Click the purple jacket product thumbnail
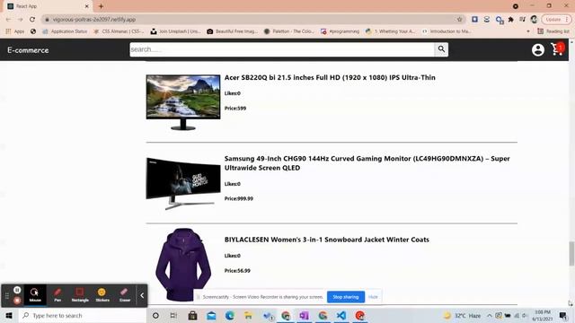The width and height of the screenshot is (575, 323). 183,265
